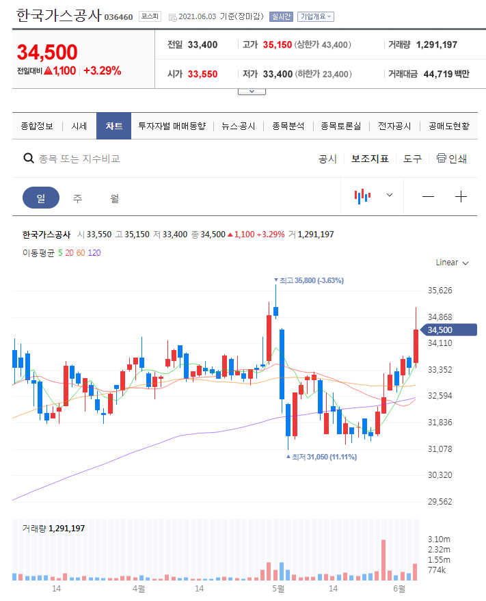Click the +3.29% change text

pyautogui.click(x=102, y=70)
